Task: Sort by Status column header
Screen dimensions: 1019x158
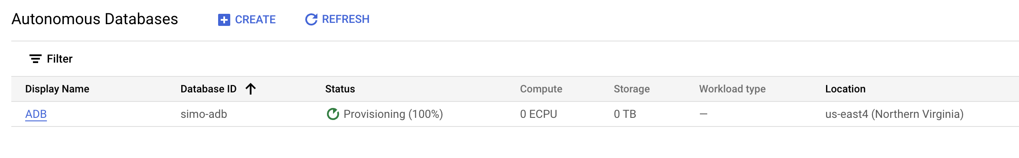Action: (340, 89)
